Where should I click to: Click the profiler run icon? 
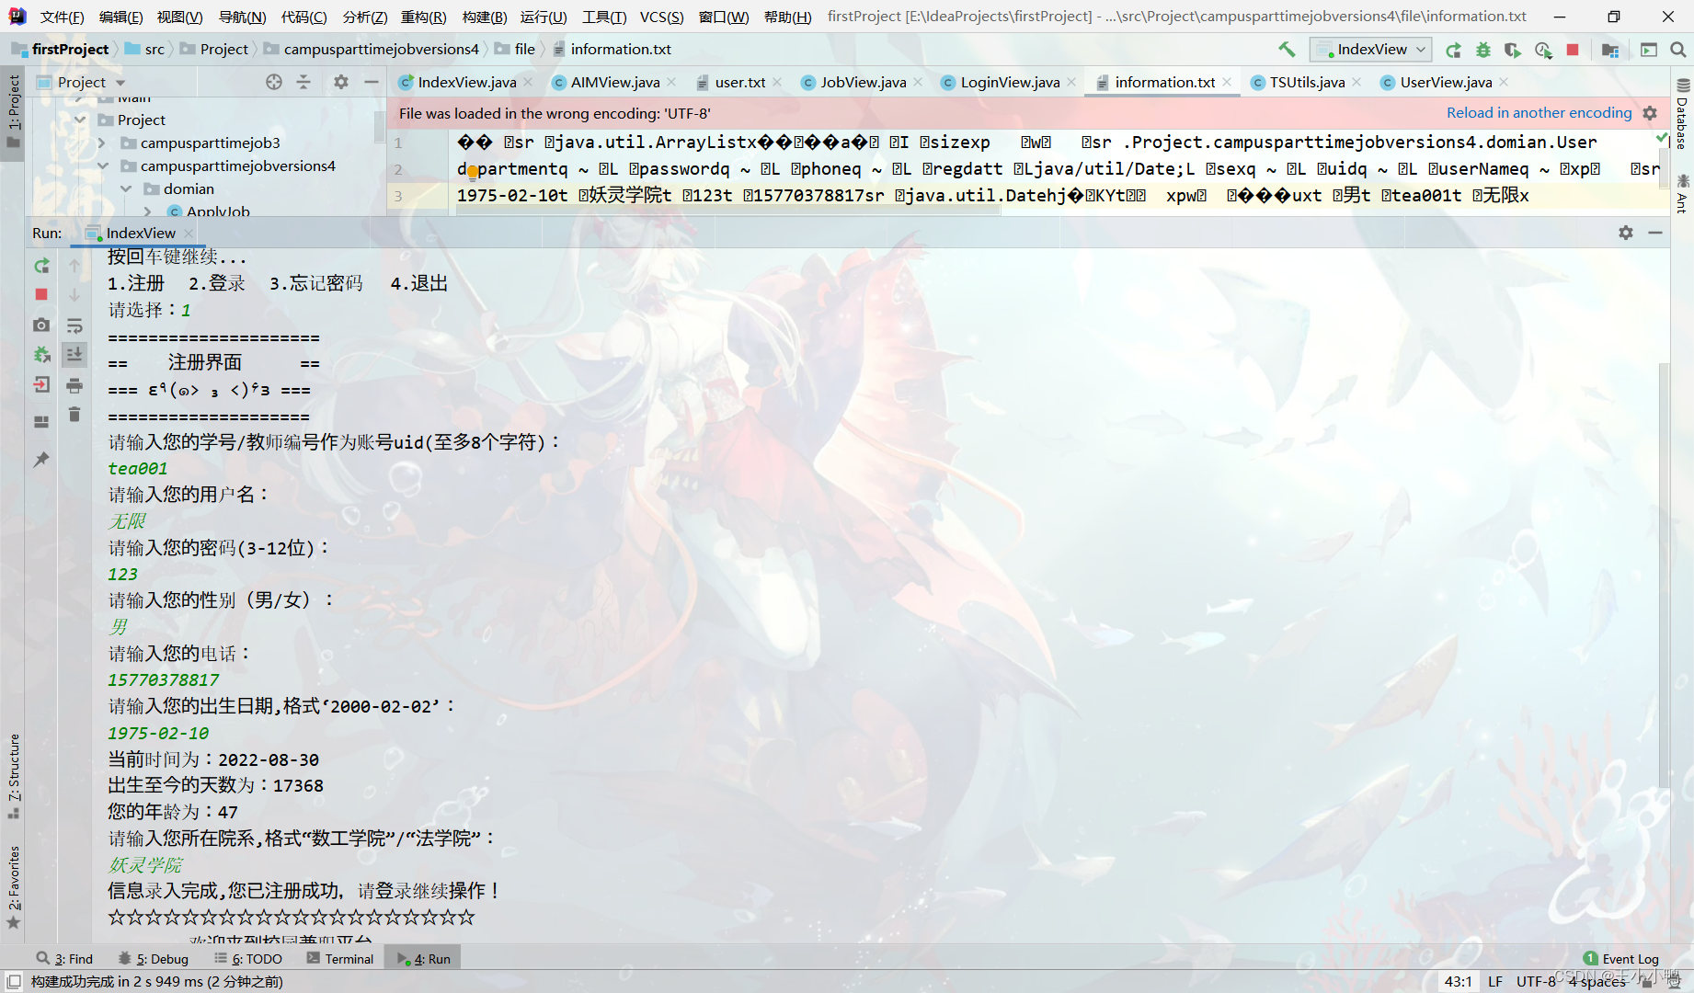pyautogui.click(x=1543, y=50)
